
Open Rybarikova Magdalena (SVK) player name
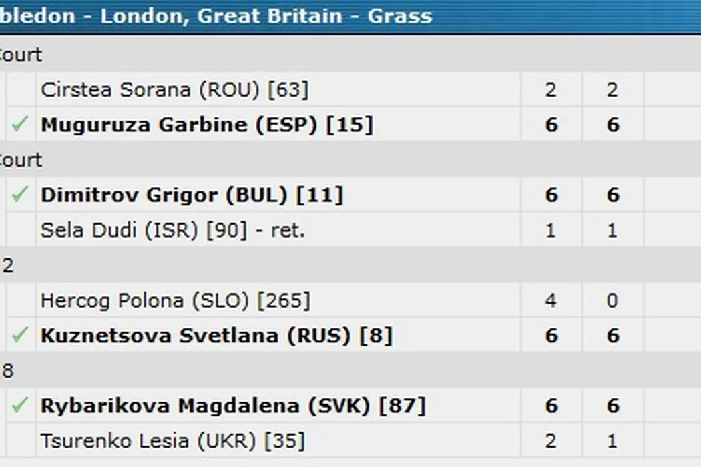[x=232, y=406]
